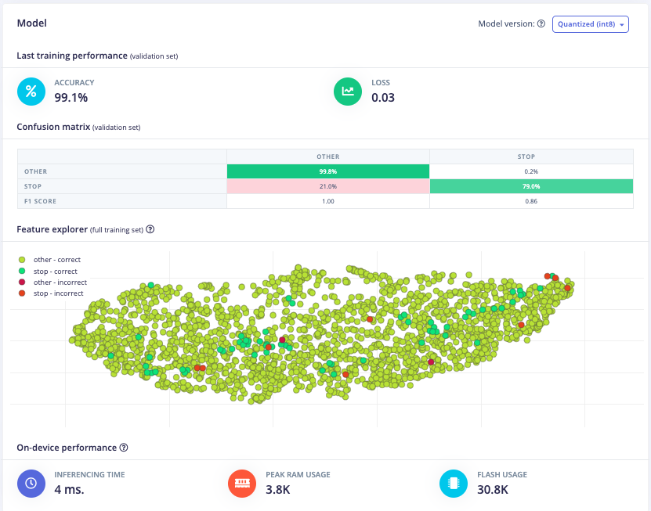The image size is (651, 511).
Task: Open the Quantized (int8) model version dropdown
Action: (x=591, y=24)
